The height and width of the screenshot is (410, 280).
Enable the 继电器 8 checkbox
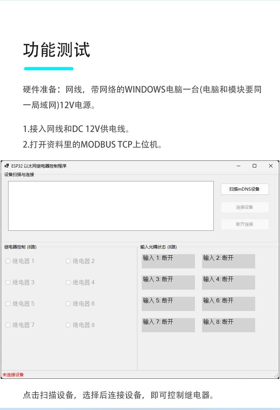pos(68,325)
